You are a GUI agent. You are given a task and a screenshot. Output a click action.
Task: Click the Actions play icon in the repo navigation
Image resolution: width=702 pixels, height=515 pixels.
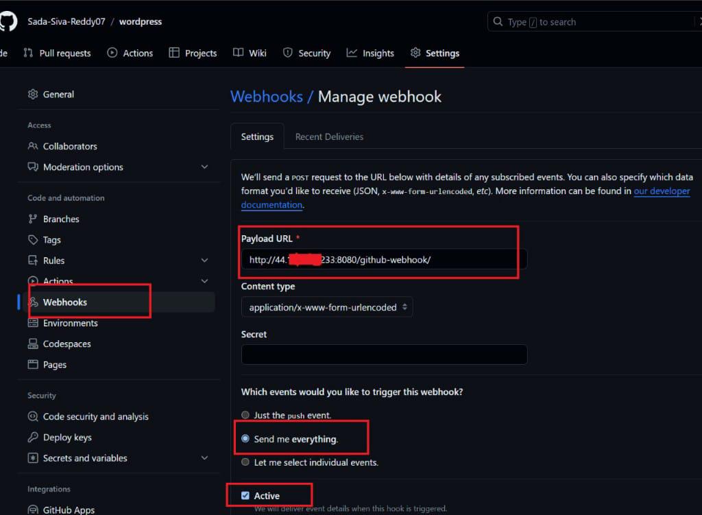pyautogui.click(x=112, y=53)
